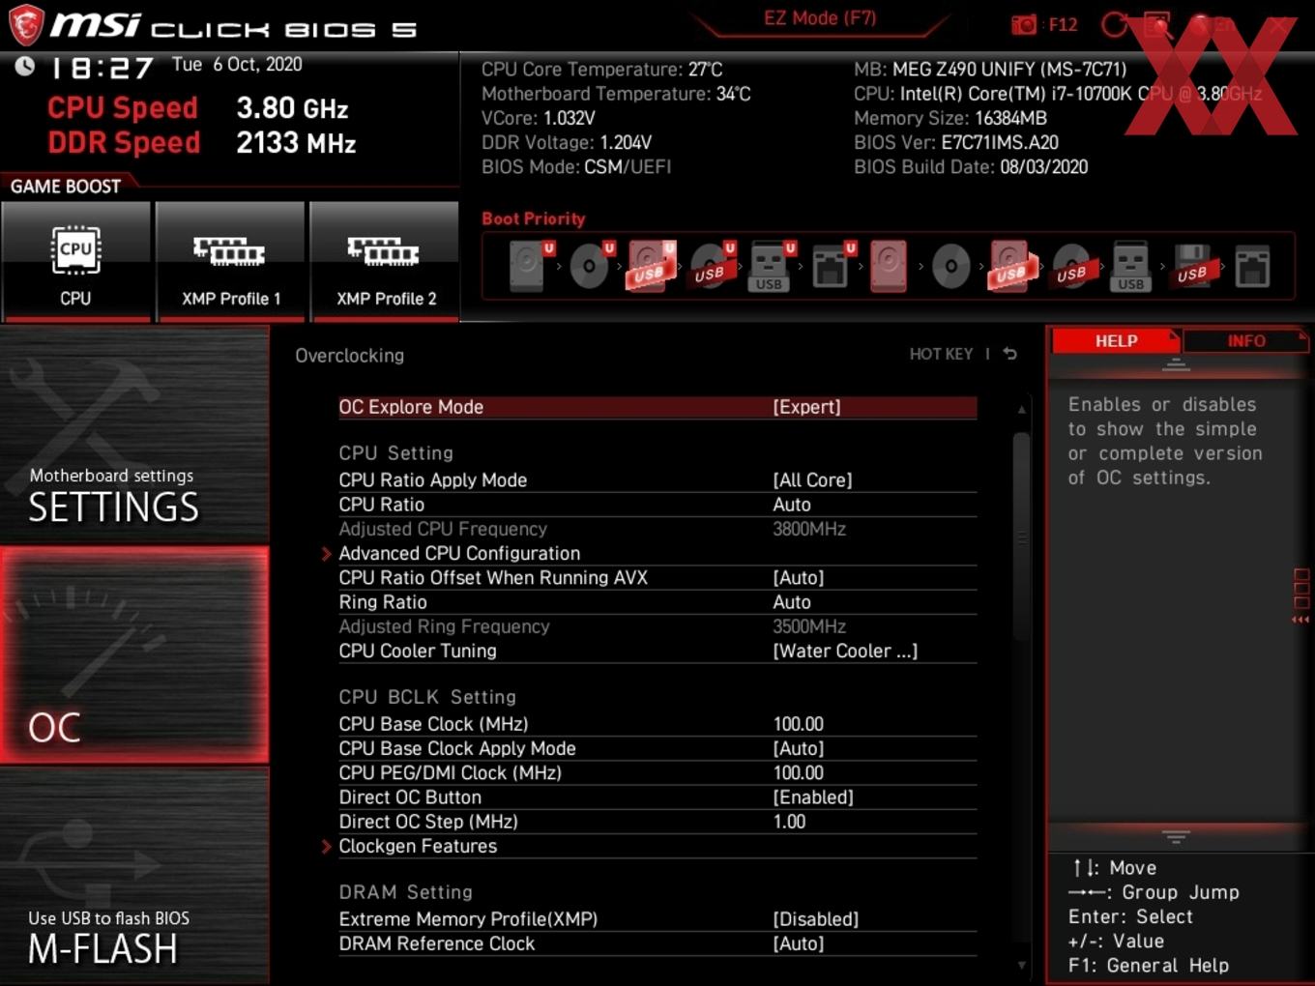Select the UEFI CD/DVD boot device
This screenshot has height=986, width=1315.
coord(591,266)
